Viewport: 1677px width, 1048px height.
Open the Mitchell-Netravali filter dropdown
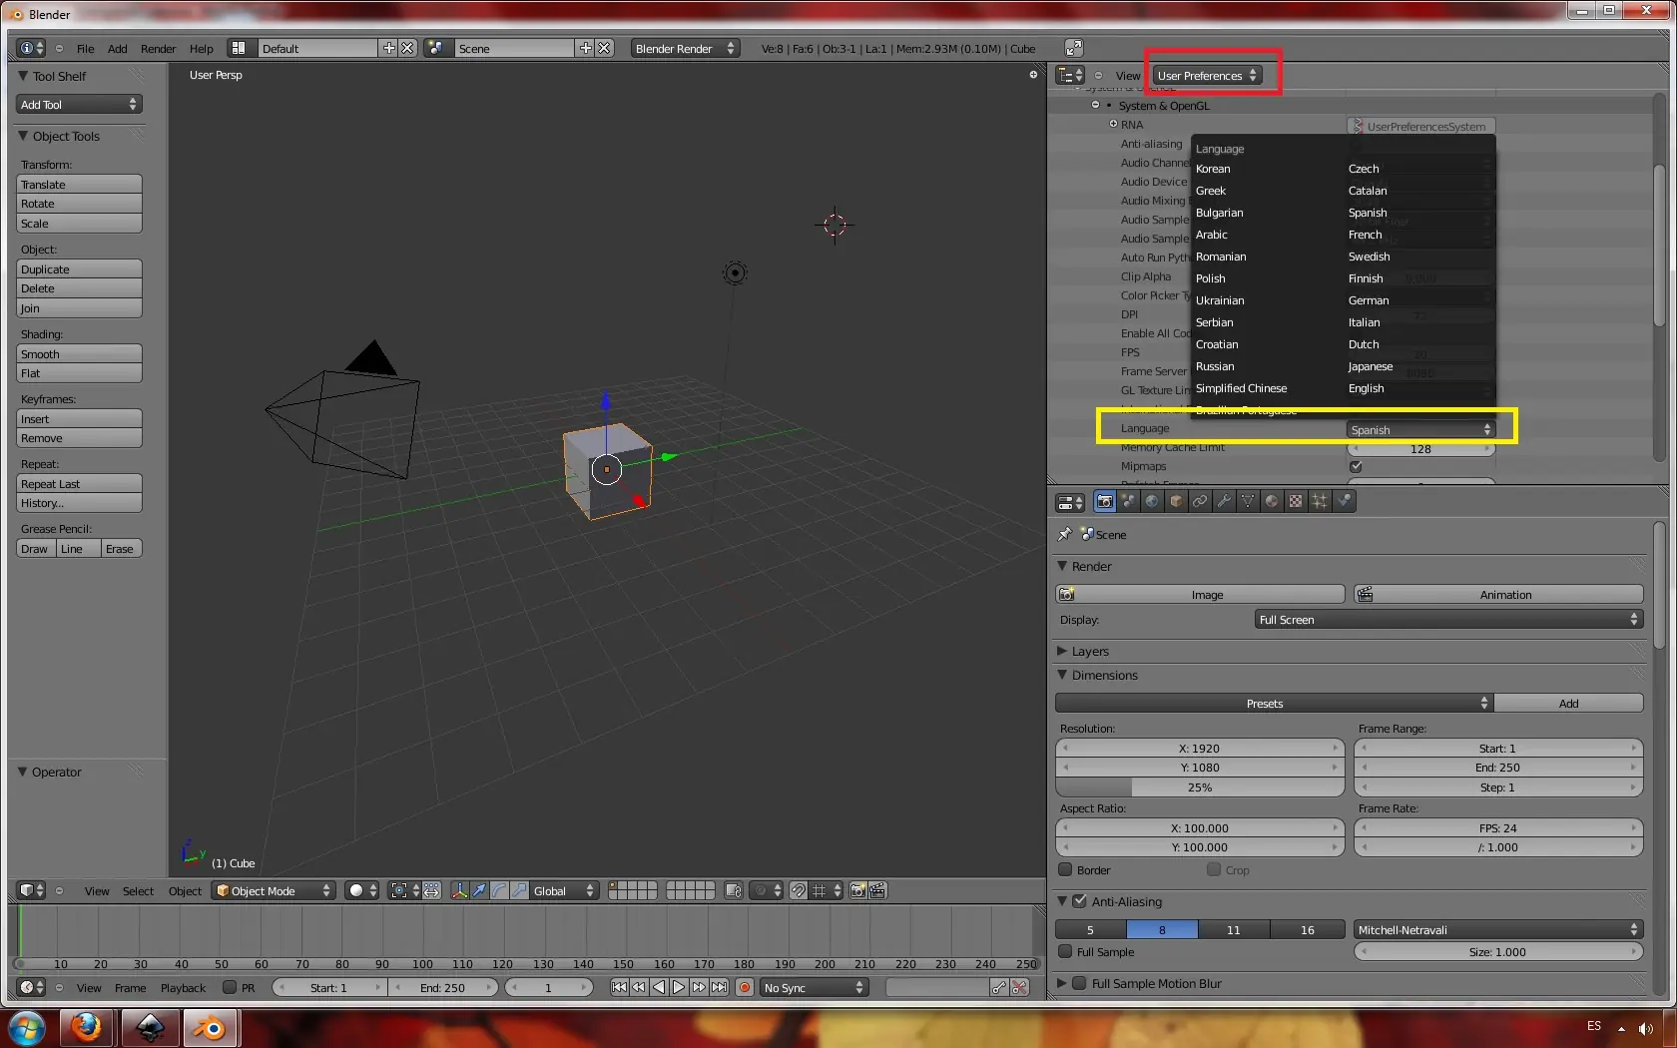(1498, 929)
